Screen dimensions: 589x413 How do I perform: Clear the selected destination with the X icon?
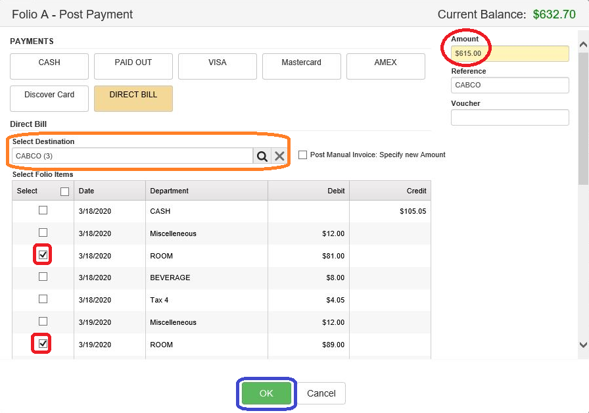(x=278, y=156)
